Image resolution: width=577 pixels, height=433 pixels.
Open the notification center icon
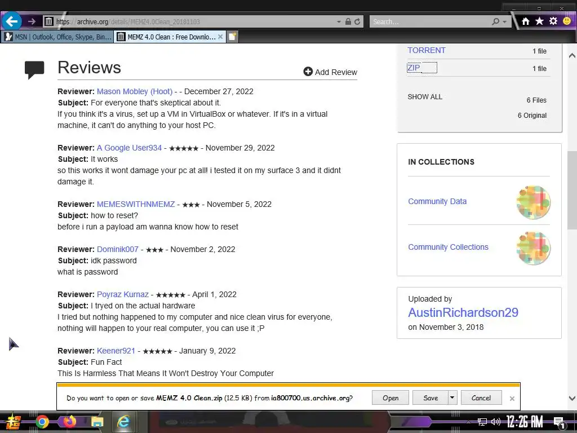(560, 423)
